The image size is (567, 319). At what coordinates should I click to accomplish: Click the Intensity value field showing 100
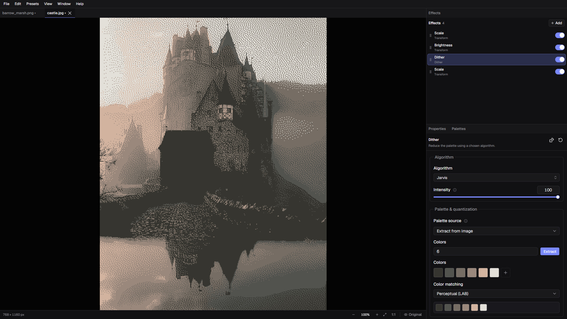548,190
